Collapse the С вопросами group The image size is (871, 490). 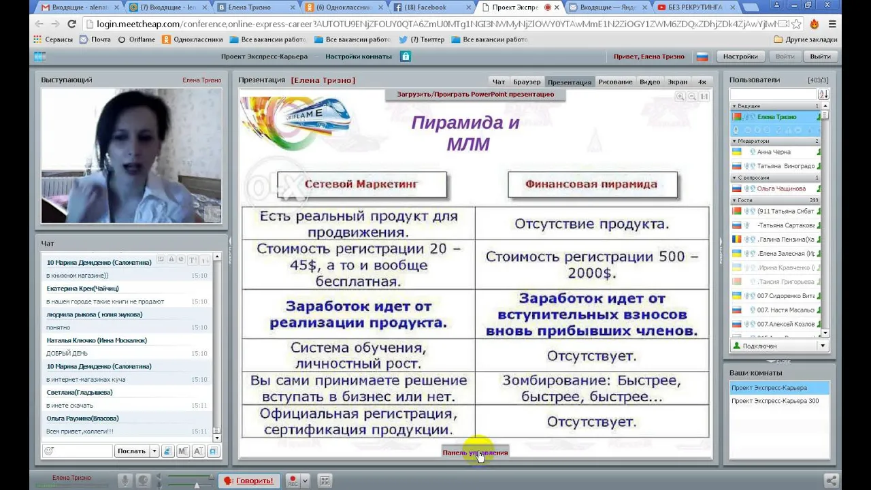coord(734,178)
